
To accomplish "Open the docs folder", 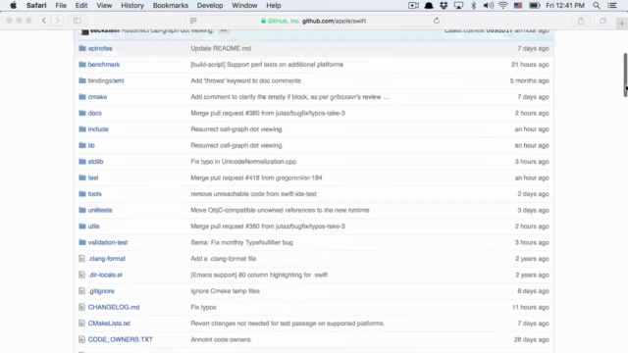I will [94, 113].
